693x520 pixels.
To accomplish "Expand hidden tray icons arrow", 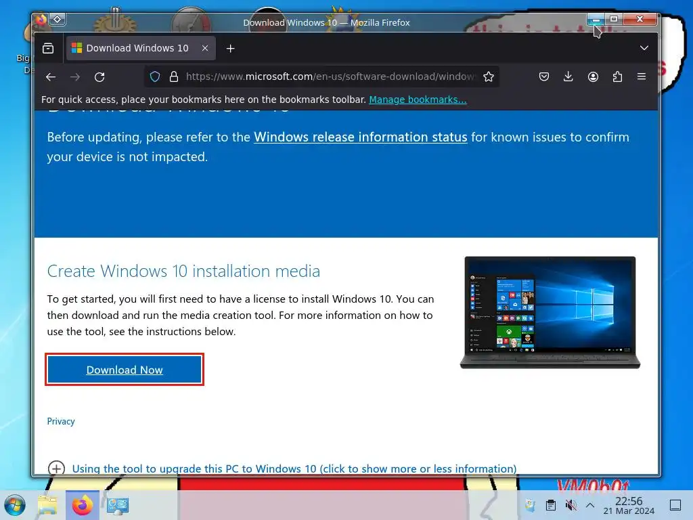I will click(x=590, y=505).
